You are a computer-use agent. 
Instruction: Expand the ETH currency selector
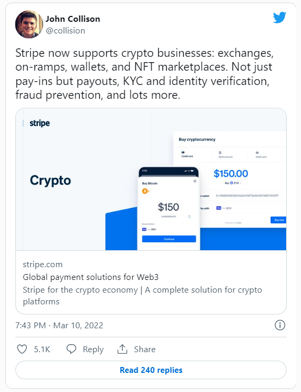point(233,183)
